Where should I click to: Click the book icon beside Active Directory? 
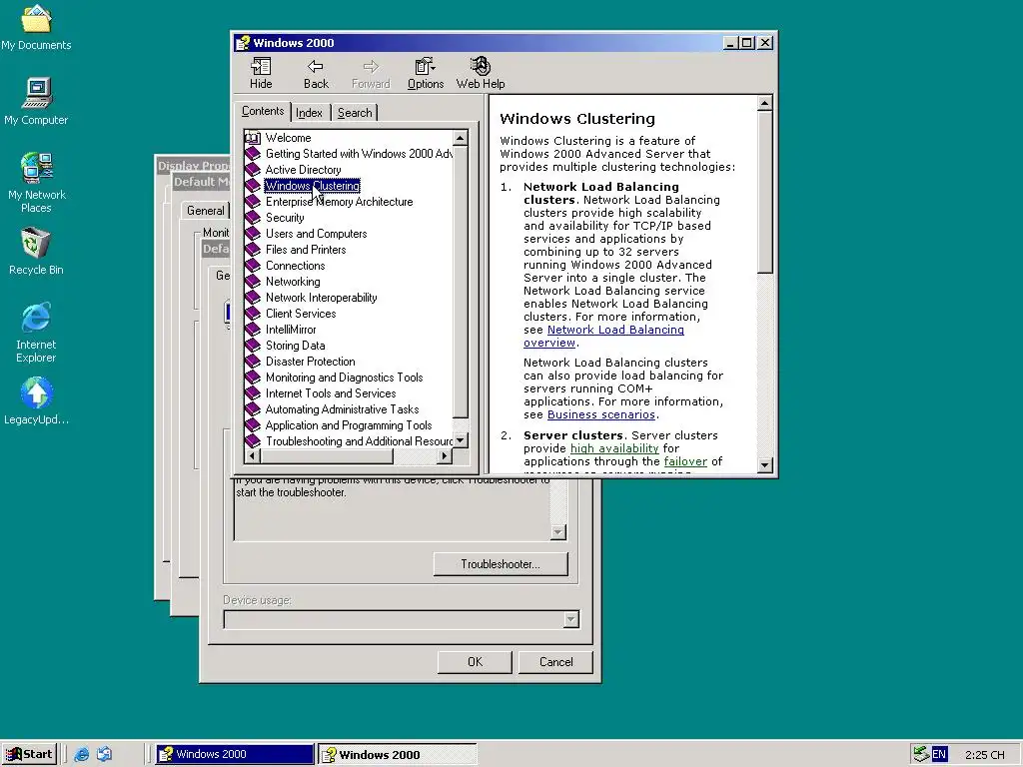253,170
